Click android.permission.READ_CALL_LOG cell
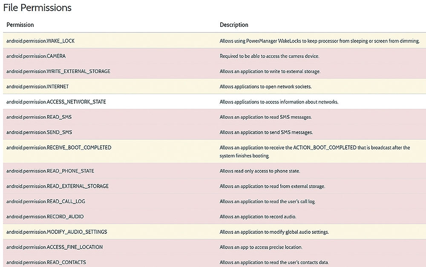This screenshot has width=426, height=267. 46,201
